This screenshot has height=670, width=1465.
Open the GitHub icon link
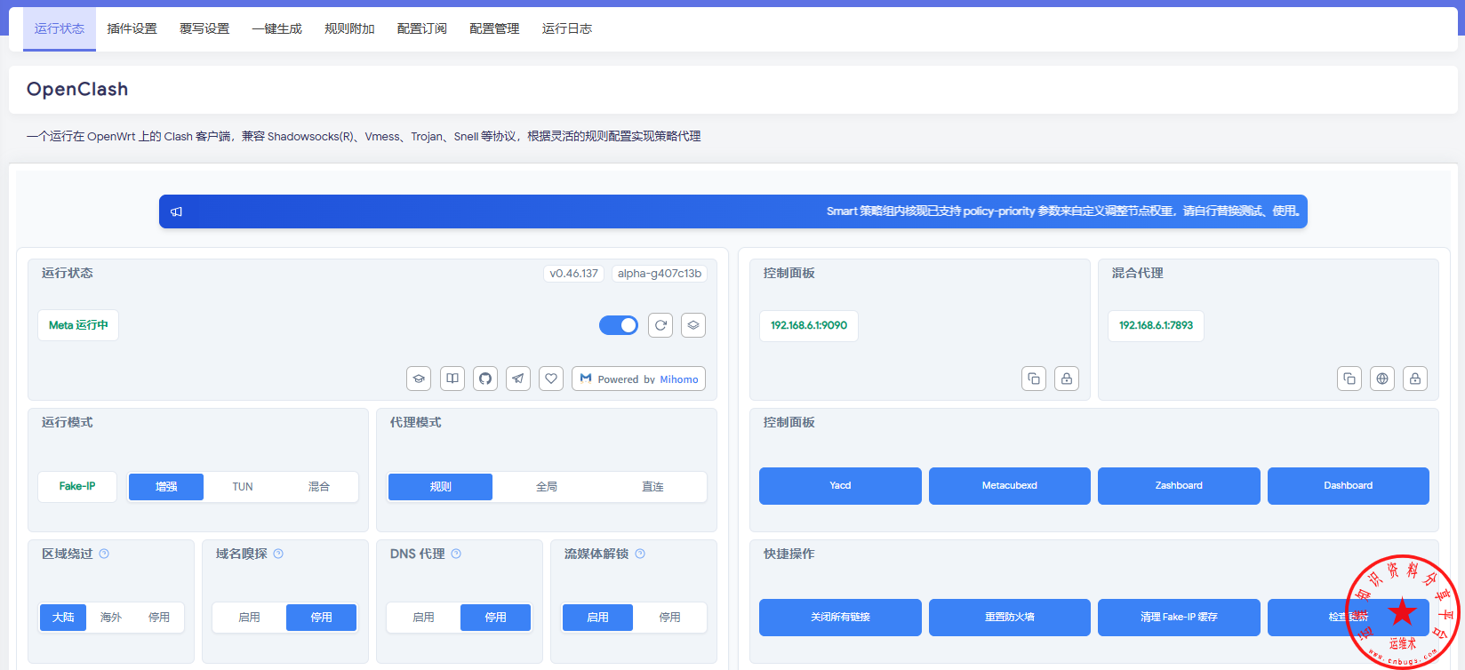(485, 379)
